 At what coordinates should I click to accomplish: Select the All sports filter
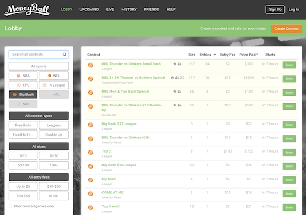(x=39, y=66)
